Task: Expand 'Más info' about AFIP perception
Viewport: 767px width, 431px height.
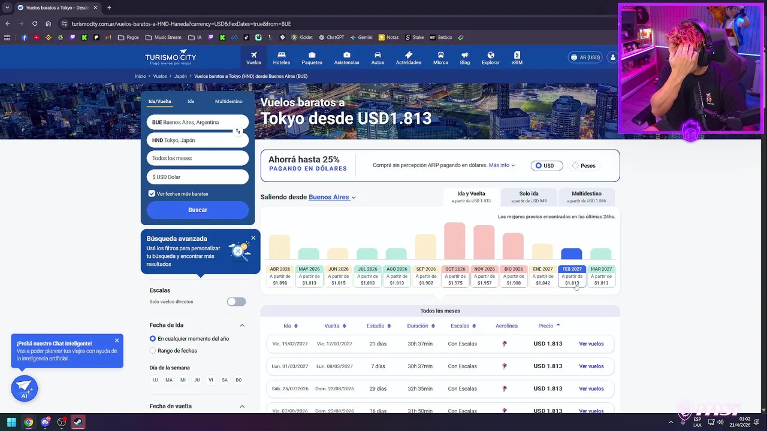Action: click(502, 165)
